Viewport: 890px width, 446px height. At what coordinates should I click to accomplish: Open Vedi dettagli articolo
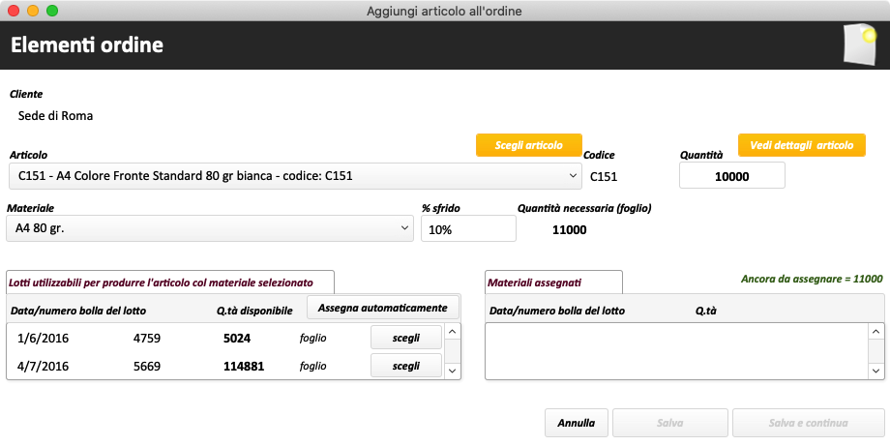[801, 145]
